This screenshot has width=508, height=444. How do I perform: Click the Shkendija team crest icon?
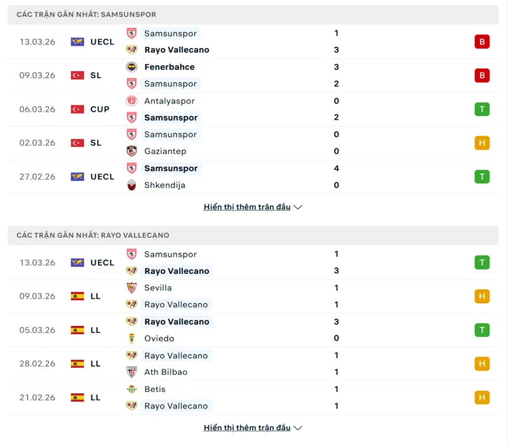[131, 185]
